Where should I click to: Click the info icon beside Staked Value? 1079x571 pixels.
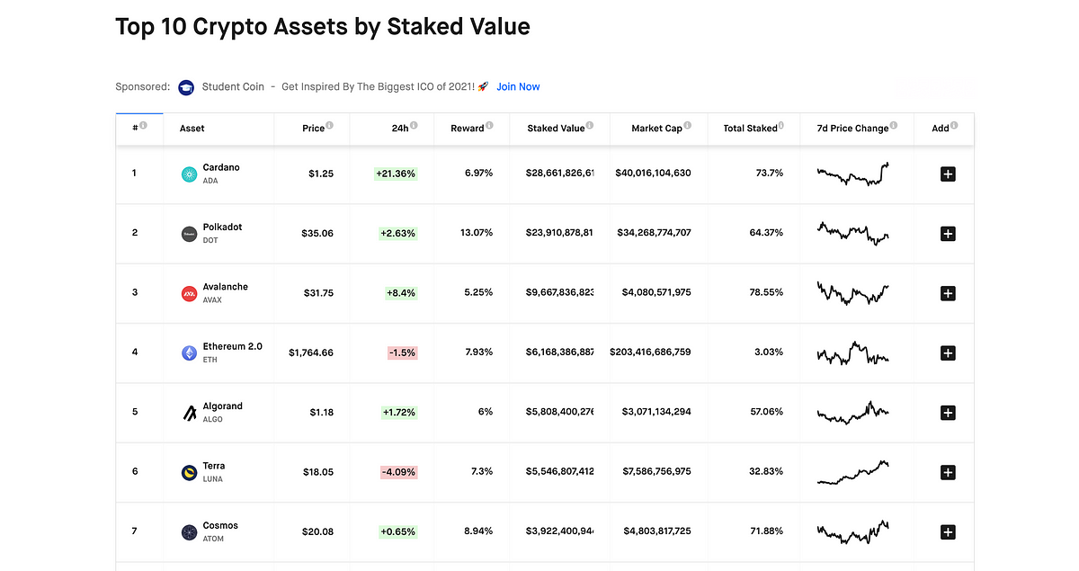pos(590,126)
